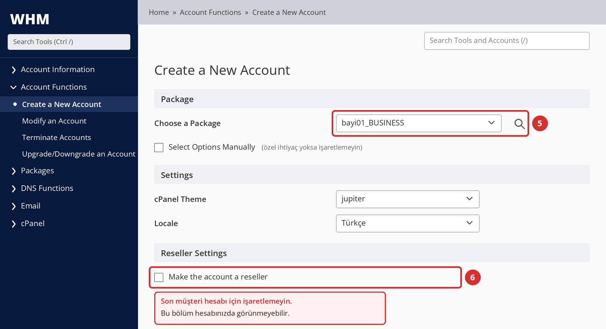Go to Home breadcrumb link

pyautogui.click(x=159, y=12)
